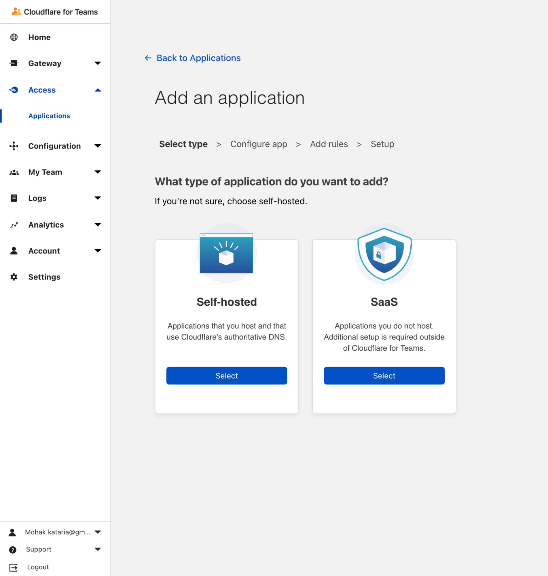Select the Self-hosted application type

click(227, 376)
